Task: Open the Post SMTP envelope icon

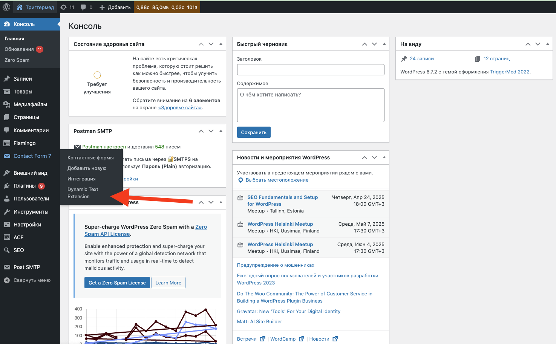Action: pyautogui.click(x=7, y=267)
